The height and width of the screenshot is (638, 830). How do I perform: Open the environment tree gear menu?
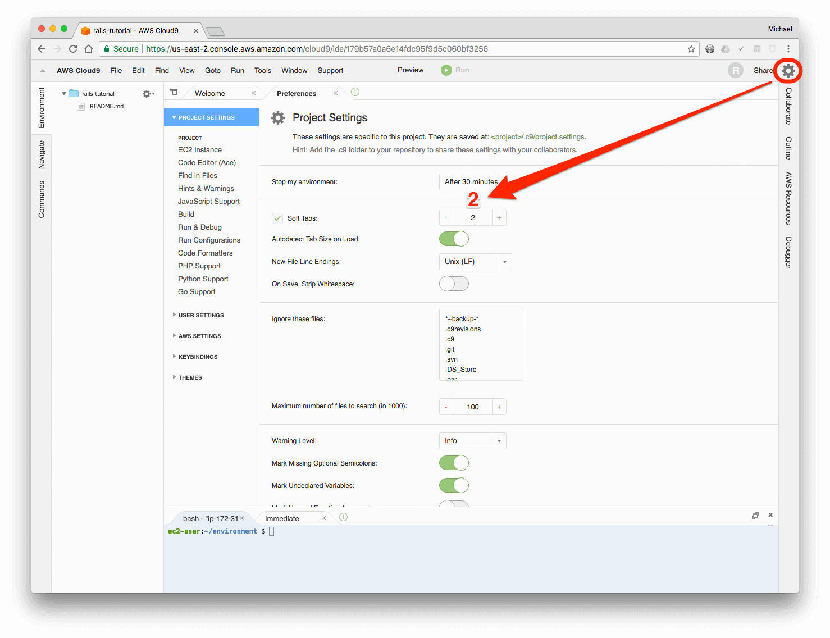pyautogui.click(x=148, y=94)
